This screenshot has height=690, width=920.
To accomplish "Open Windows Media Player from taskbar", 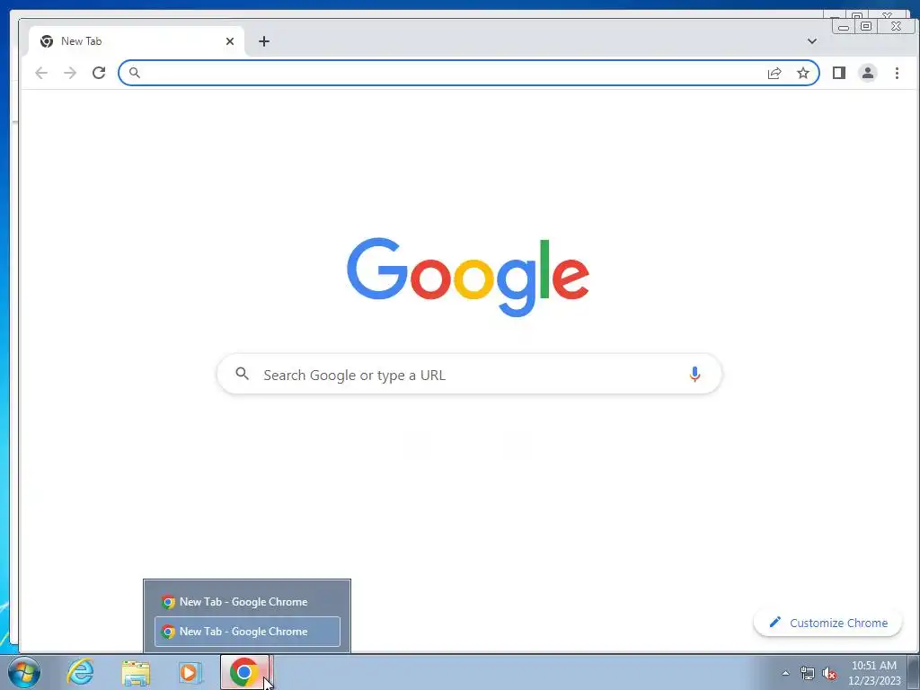I will pos(189,672).
